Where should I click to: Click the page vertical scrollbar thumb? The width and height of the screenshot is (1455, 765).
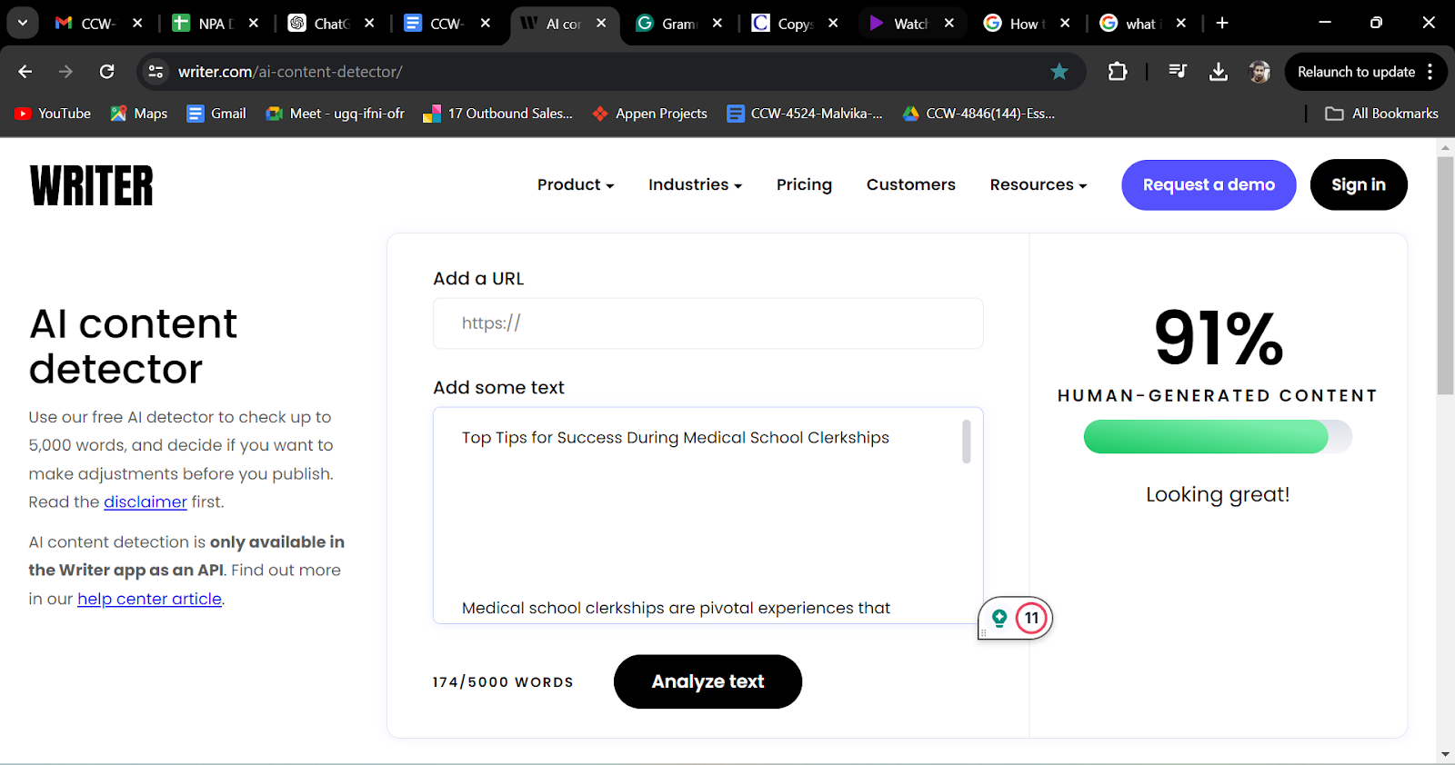pos(1445,275)
